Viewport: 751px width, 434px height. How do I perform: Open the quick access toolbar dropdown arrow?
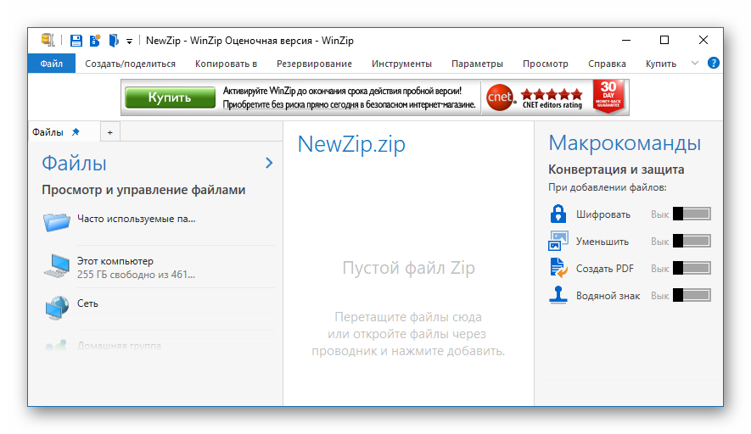(129, 42)
